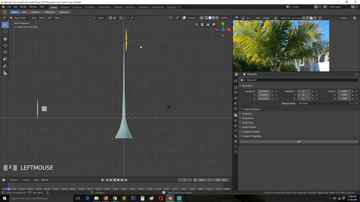Click the Windows Start button
This screenshot has width=360, height=202.
(x=4, y=198)
